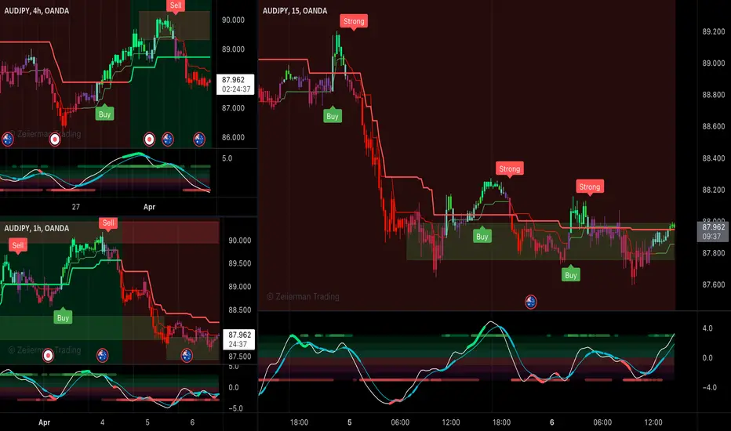Click the 89.500 price level on 1h axis
731x431 pixels.
point(240,264)
